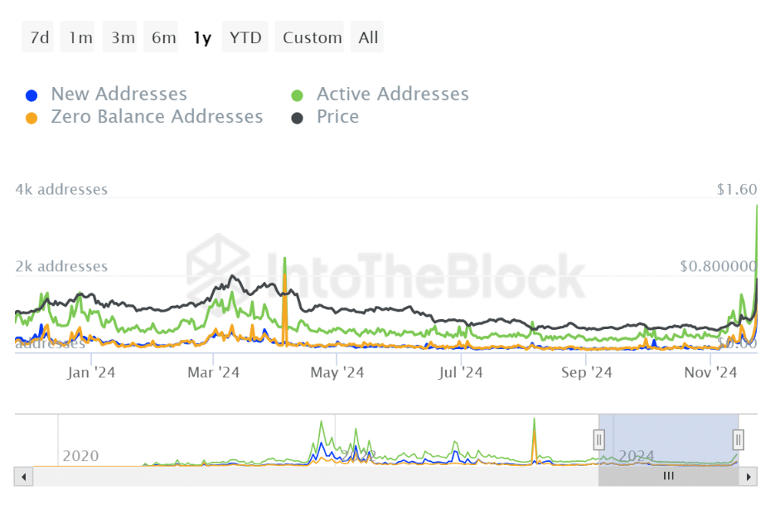
Task: Click the $0.800000 price axis label
Action: (x=718, y=266)
